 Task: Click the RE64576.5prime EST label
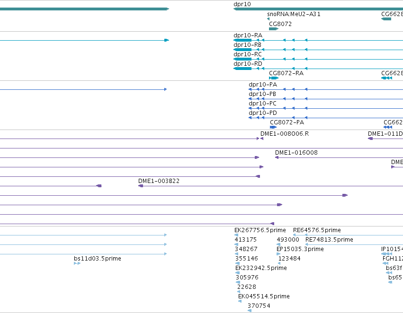point(317,230)
